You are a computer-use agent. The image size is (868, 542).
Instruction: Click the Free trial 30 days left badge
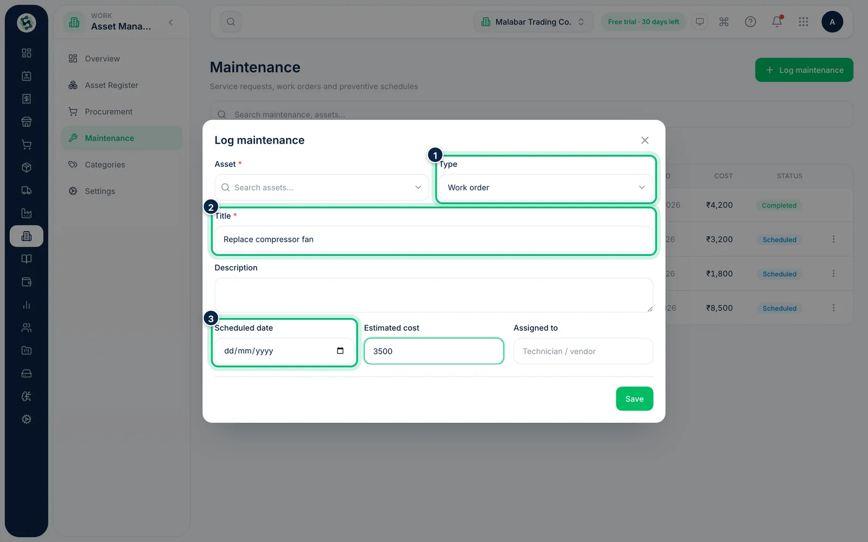click(643, 22)
